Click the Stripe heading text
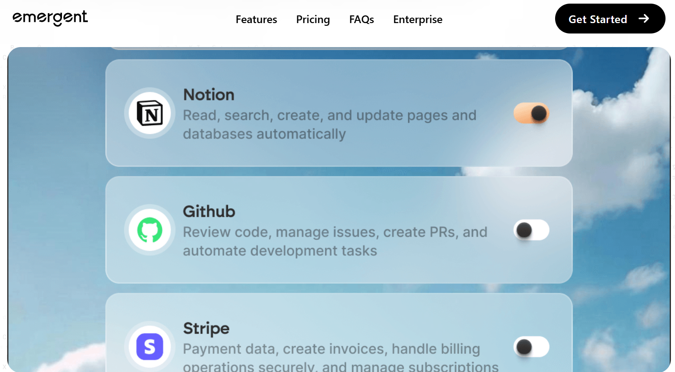The height and width of the screenshot is (372, 675). pyautogui.click(x=206, y=329)
